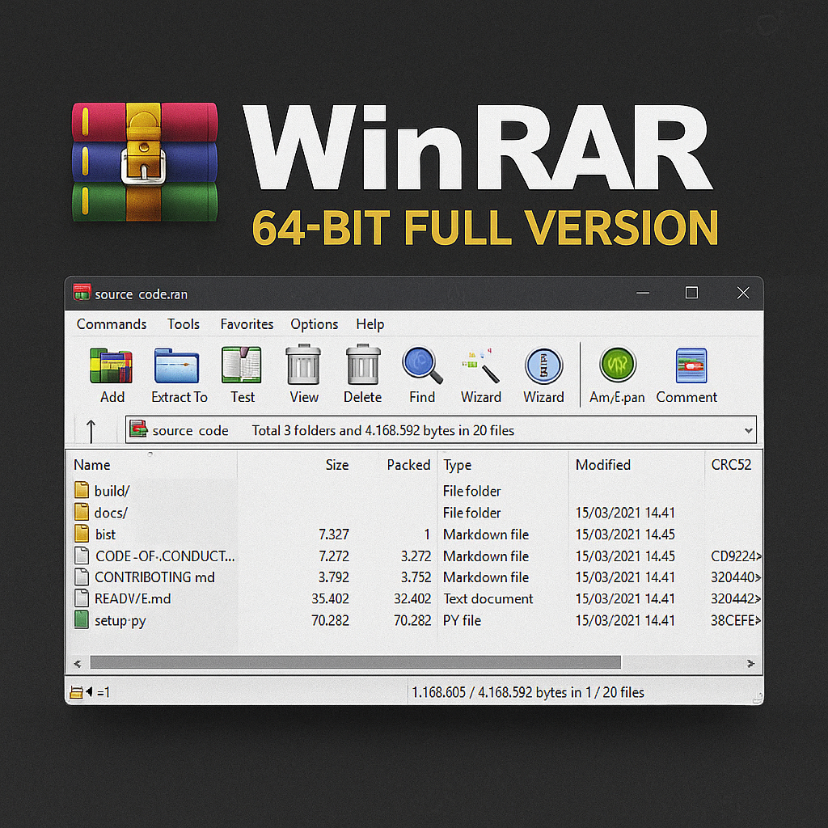Click the Total 3 folders summary text
Screen dimensions: 828x828
(382, 430)
